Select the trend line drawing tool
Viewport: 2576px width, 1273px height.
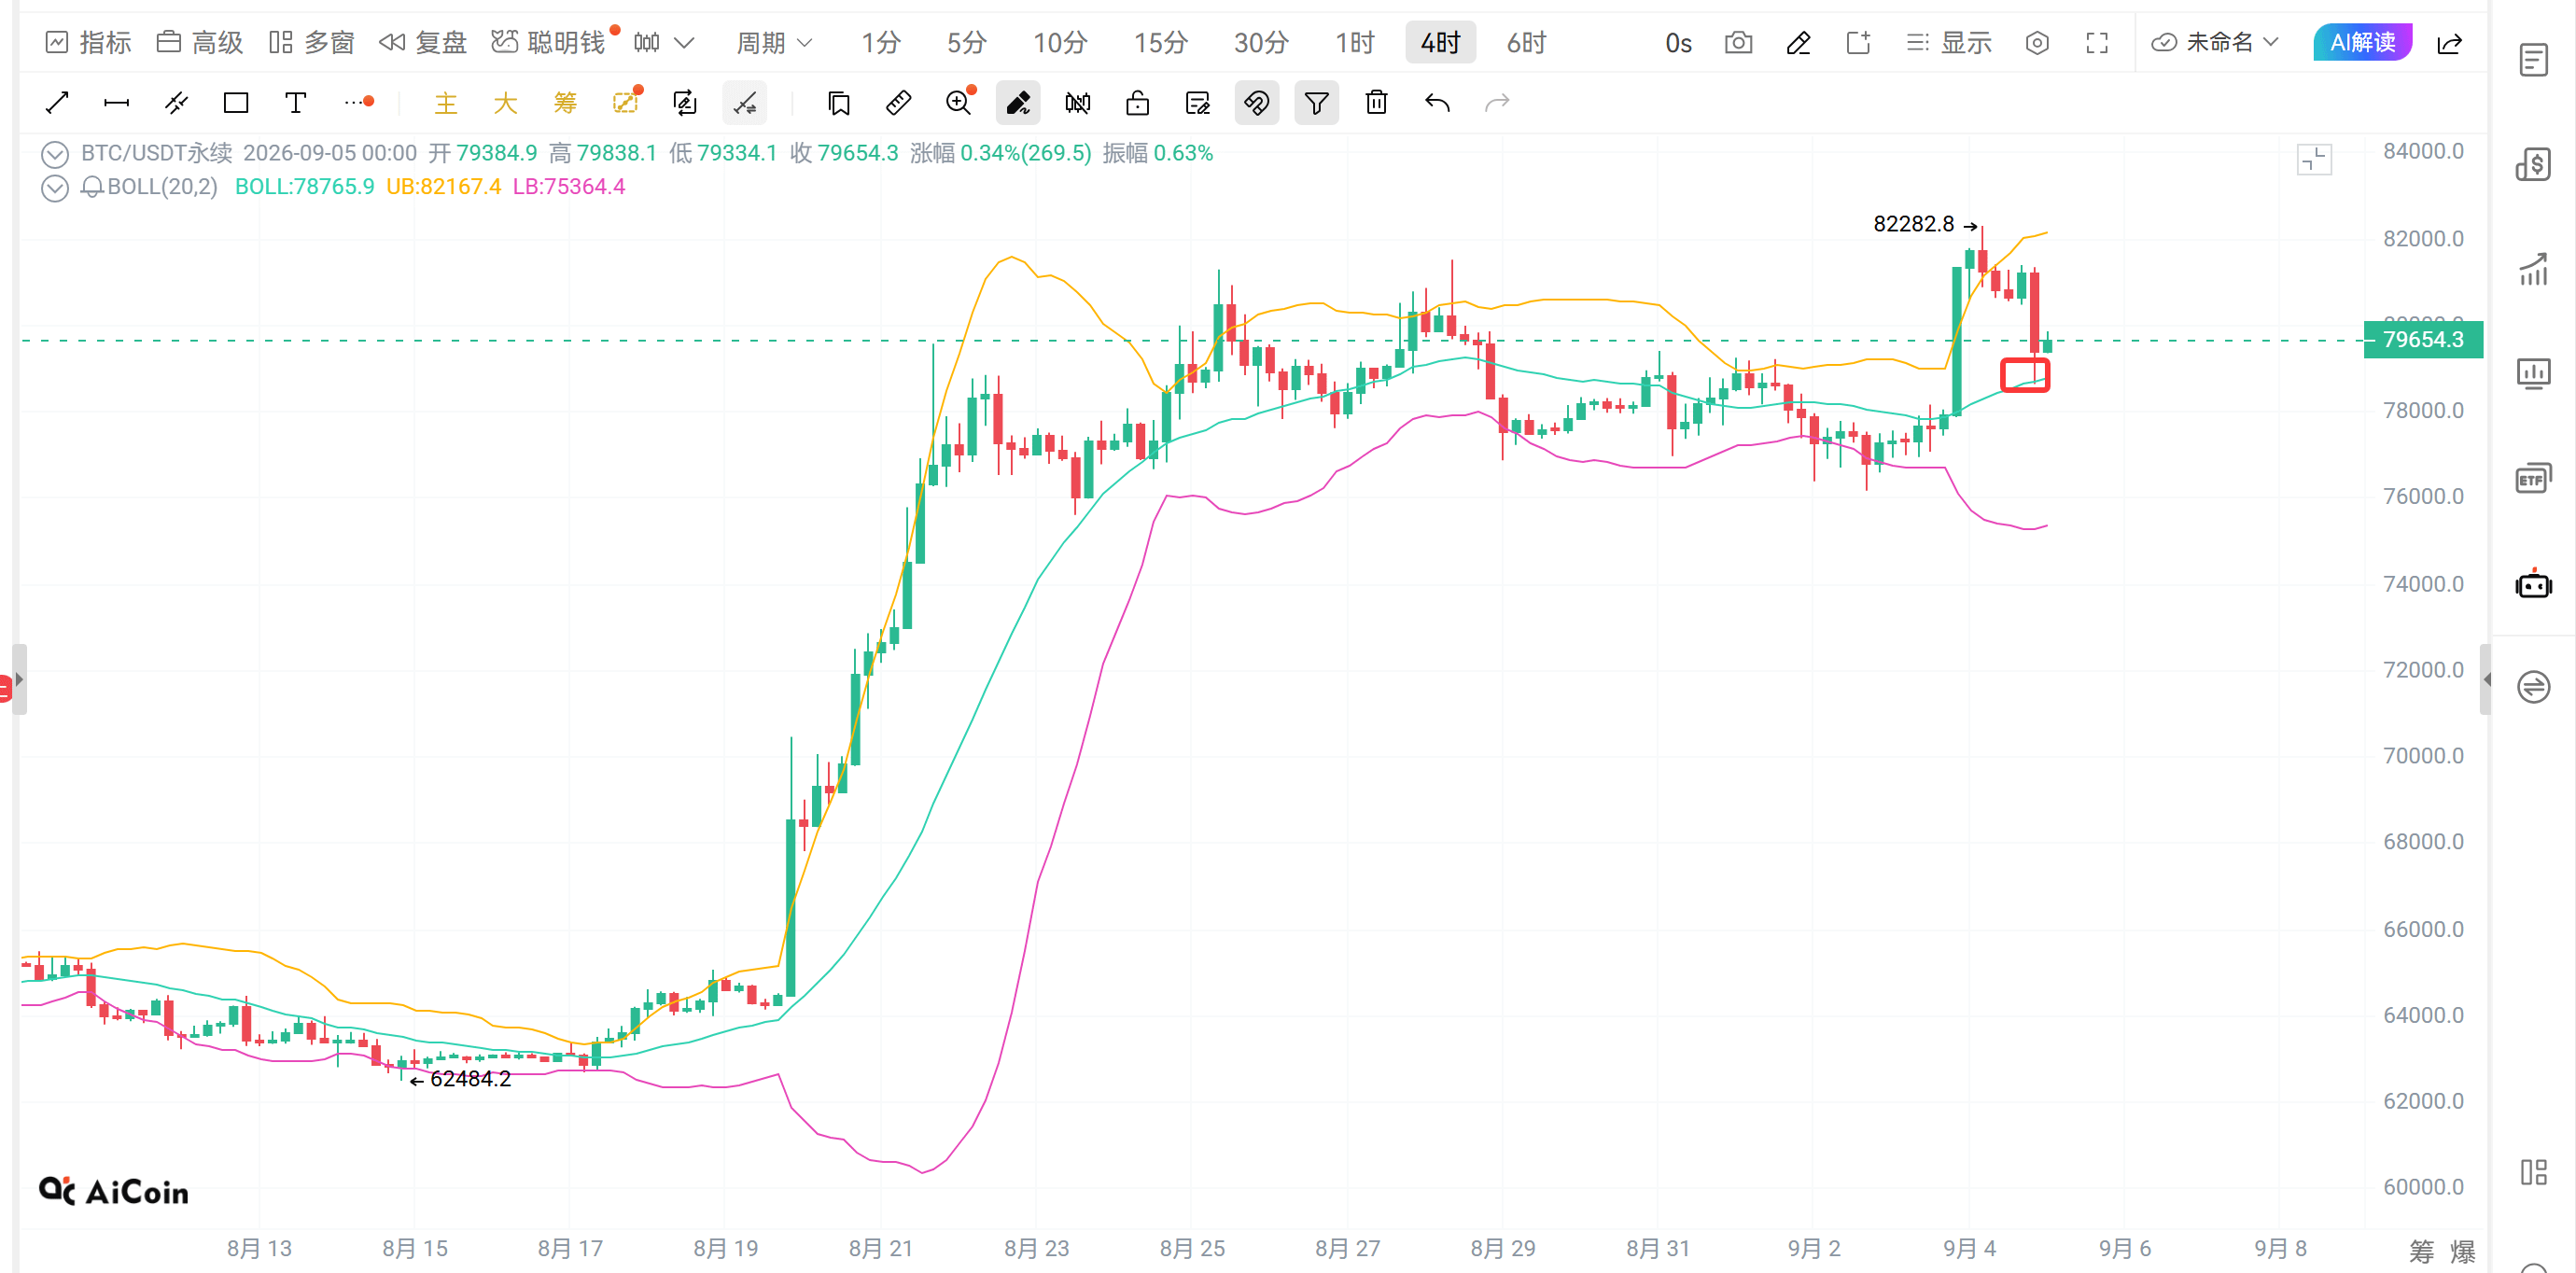[x=57, y=102]
